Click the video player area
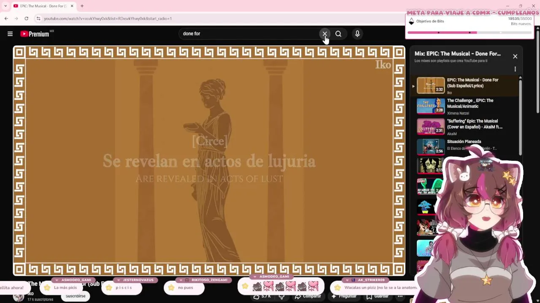Screen dimensions: 540x303 pos(209,161)
